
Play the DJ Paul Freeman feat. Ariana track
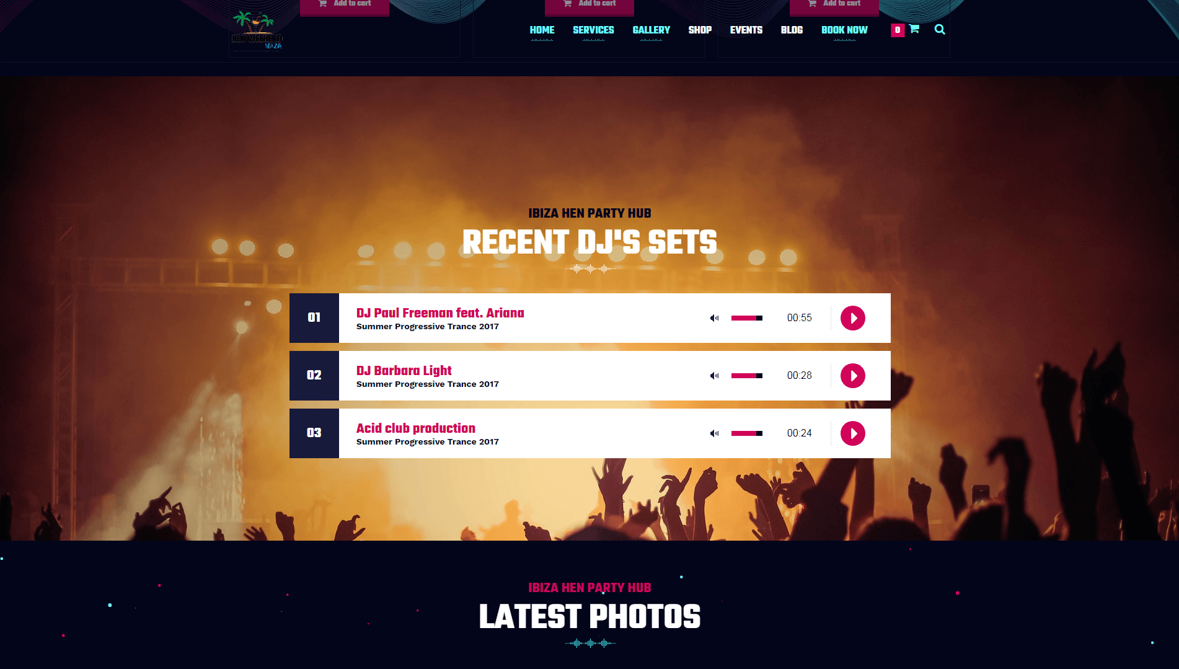tap(852, 318)
